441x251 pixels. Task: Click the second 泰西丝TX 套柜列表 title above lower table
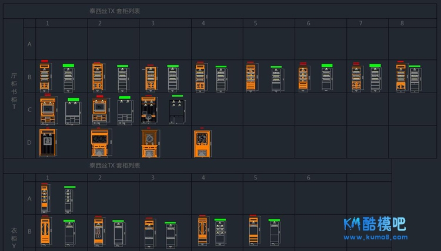pyautogui.click(x=115, y=166)
